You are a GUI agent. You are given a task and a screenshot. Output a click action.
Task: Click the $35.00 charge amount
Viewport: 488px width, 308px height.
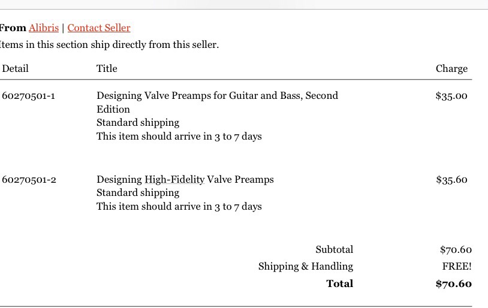tap(451, 96)
